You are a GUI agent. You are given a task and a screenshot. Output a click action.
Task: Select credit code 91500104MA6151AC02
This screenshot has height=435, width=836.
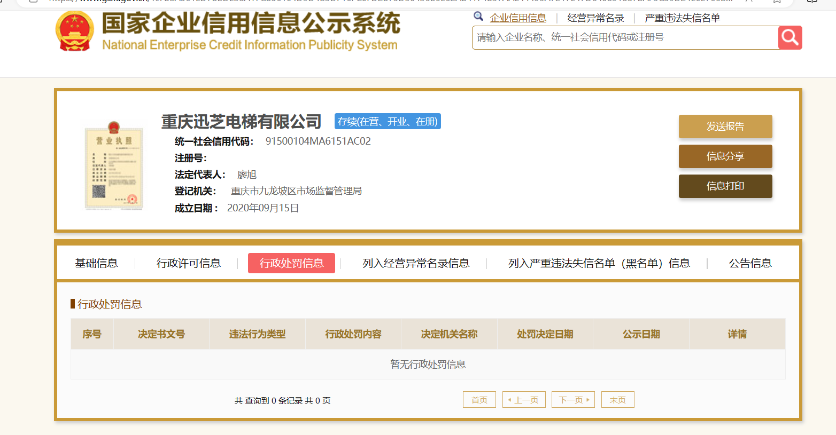318,141
